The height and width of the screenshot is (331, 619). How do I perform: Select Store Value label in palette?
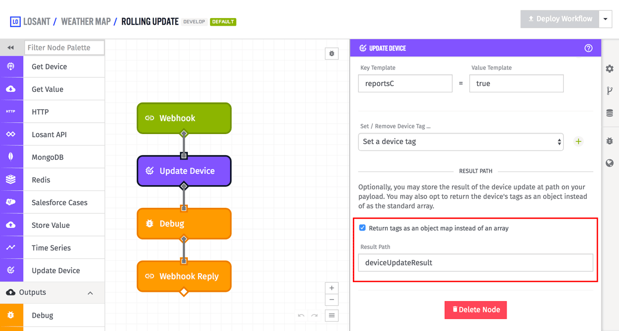[51, 225]
